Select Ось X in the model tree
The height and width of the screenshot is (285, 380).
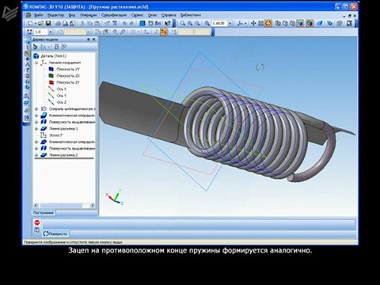pos(62,89)
